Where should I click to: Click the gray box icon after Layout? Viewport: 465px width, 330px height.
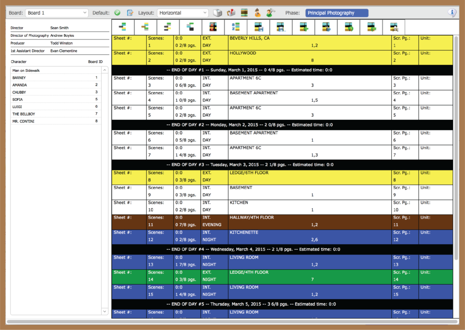tap(218, 13)
